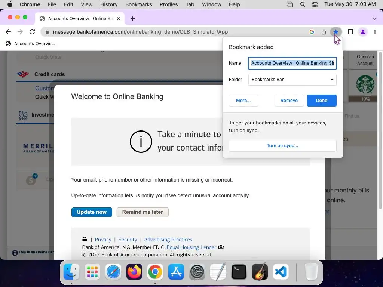Image resolution: width=383 pixels, height=287 pixels.
Task: Click the Open an Account link
Action: (x=365, y=60)
